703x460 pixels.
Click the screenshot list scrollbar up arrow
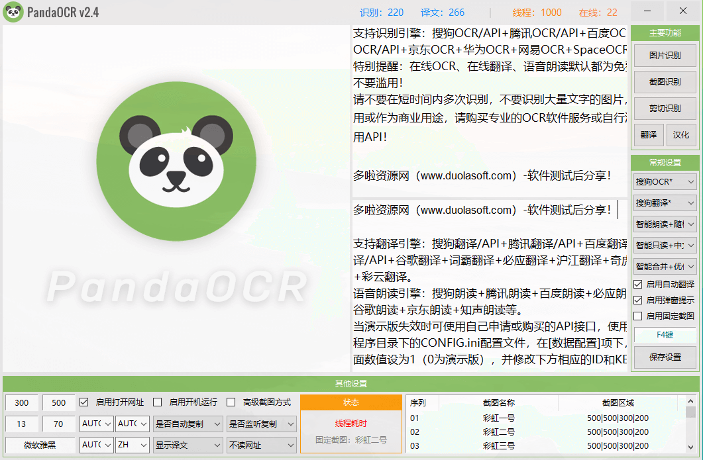(690, 401)
